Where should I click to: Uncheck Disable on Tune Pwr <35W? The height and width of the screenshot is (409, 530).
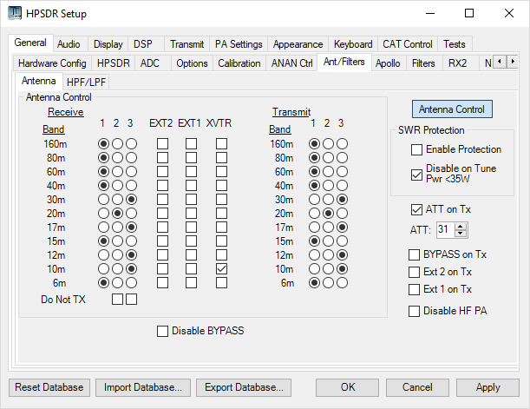point(416,175)
